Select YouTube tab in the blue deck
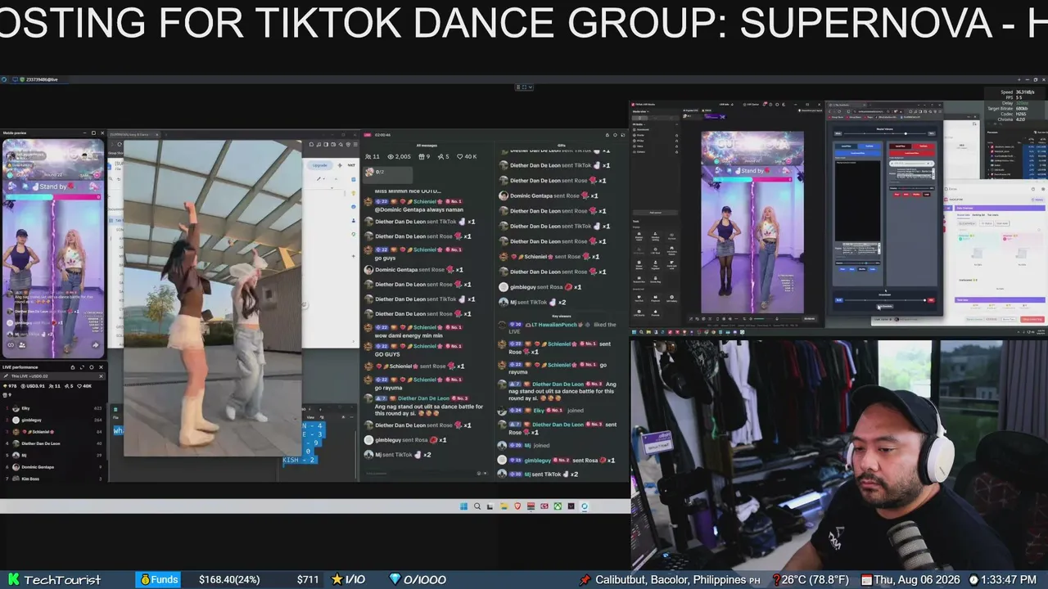 (x=869, y=146)
